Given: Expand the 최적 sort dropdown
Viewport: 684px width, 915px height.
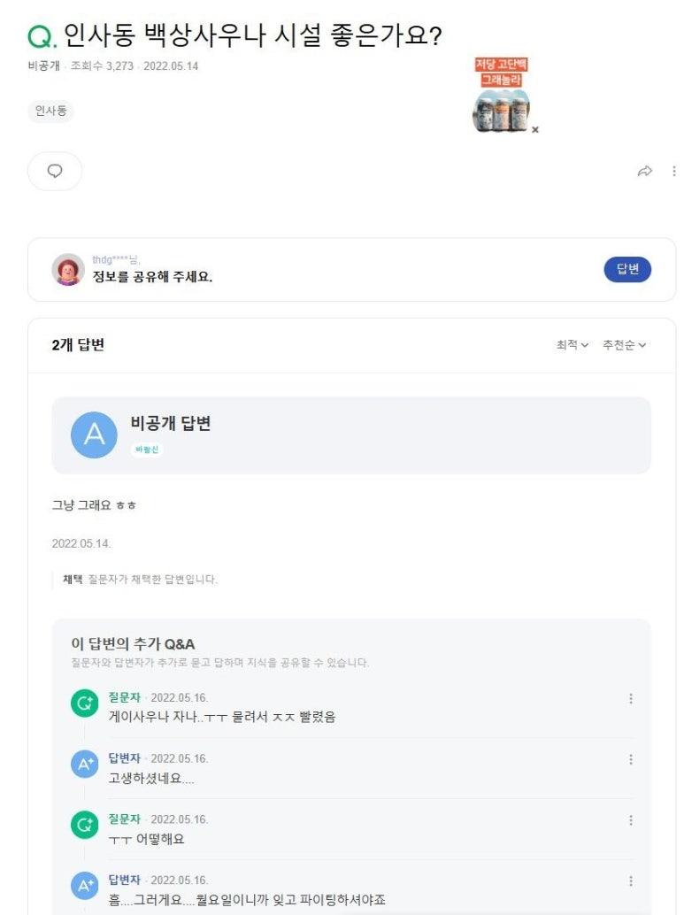Looking at the screenshot, I should (x=572, y=345).
